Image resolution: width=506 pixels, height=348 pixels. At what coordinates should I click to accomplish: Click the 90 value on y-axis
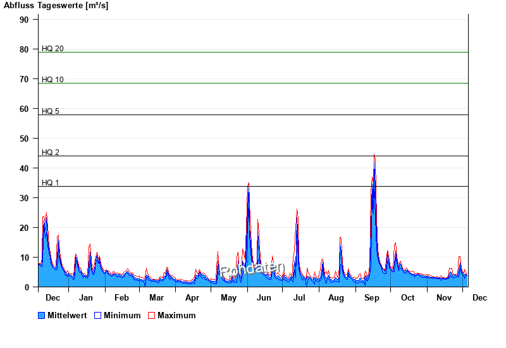pos(24,20)
